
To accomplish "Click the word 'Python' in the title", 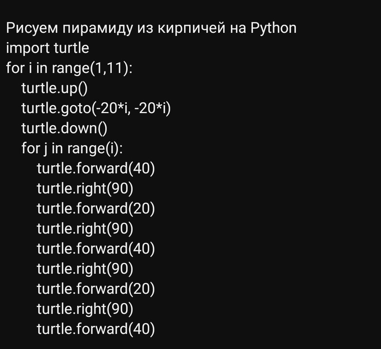I will 273,29.
